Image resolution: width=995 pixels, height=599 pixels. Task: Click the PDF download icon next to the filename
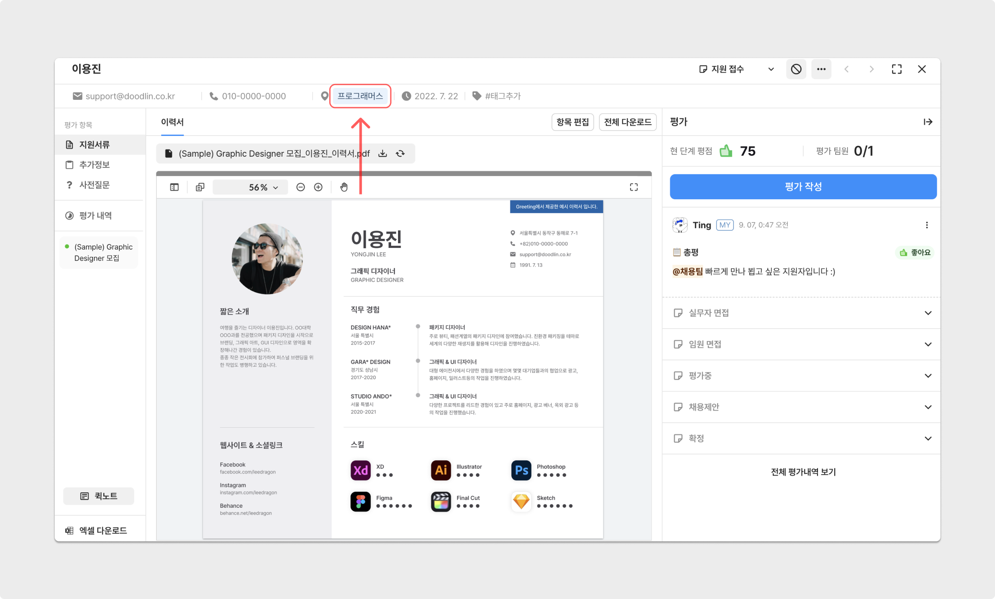coord(382,154)
